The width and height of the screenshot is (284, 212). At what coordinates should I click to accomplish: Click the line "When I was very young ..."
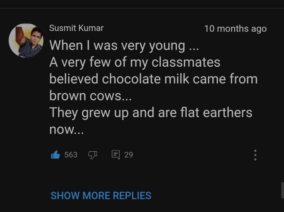pyautogui.click(x=125, y=46)
